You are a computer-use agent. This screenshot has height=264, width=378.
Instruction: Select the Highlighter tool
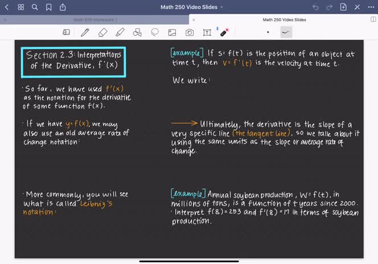[x=120, y=32]
